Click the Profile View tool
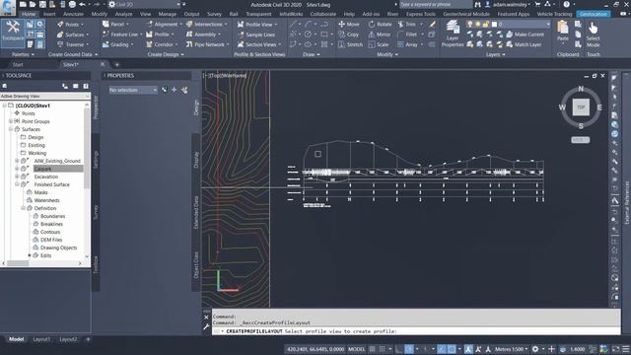The image size is (631, 355). coord(256,24)
